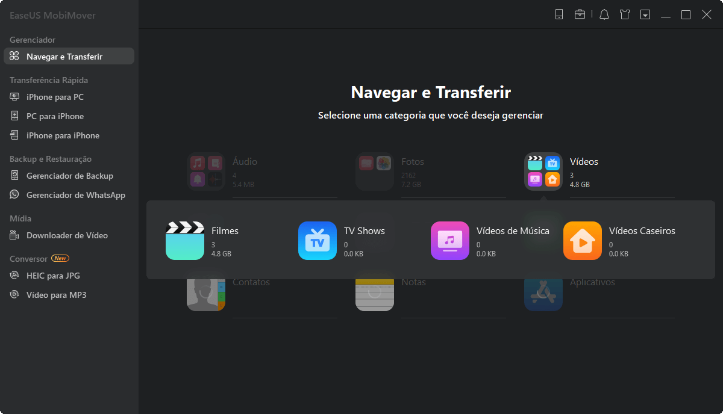Screen dimensions: 723x414
Task: Click the Áudio category folder icon
Action: pyautogui.click(x=206, y=171)
